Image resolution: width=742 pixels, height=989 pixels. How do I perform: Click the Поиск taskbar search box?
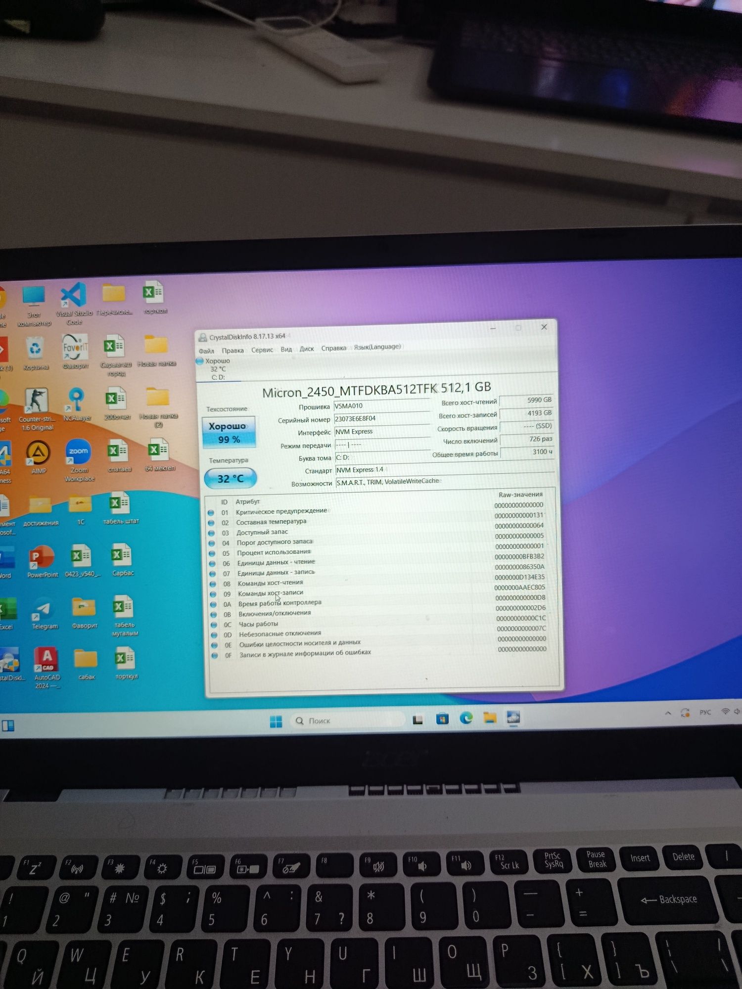coord(347,720)
